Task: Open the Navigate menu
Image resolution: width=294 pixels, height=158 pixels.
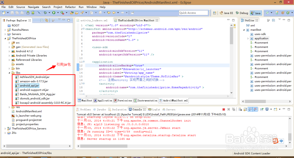Action: tap(34, 7)
